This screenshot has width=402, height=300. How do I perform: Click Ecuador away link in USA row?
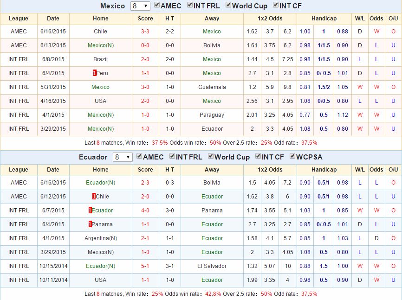(212, 280)
